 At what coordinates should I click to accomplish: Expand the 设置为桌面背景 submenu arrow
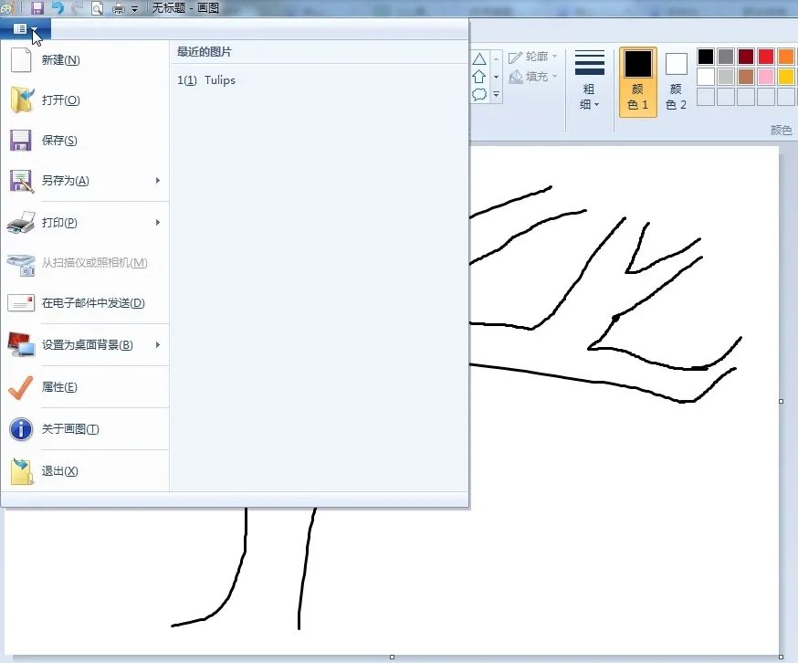[158, 345]
